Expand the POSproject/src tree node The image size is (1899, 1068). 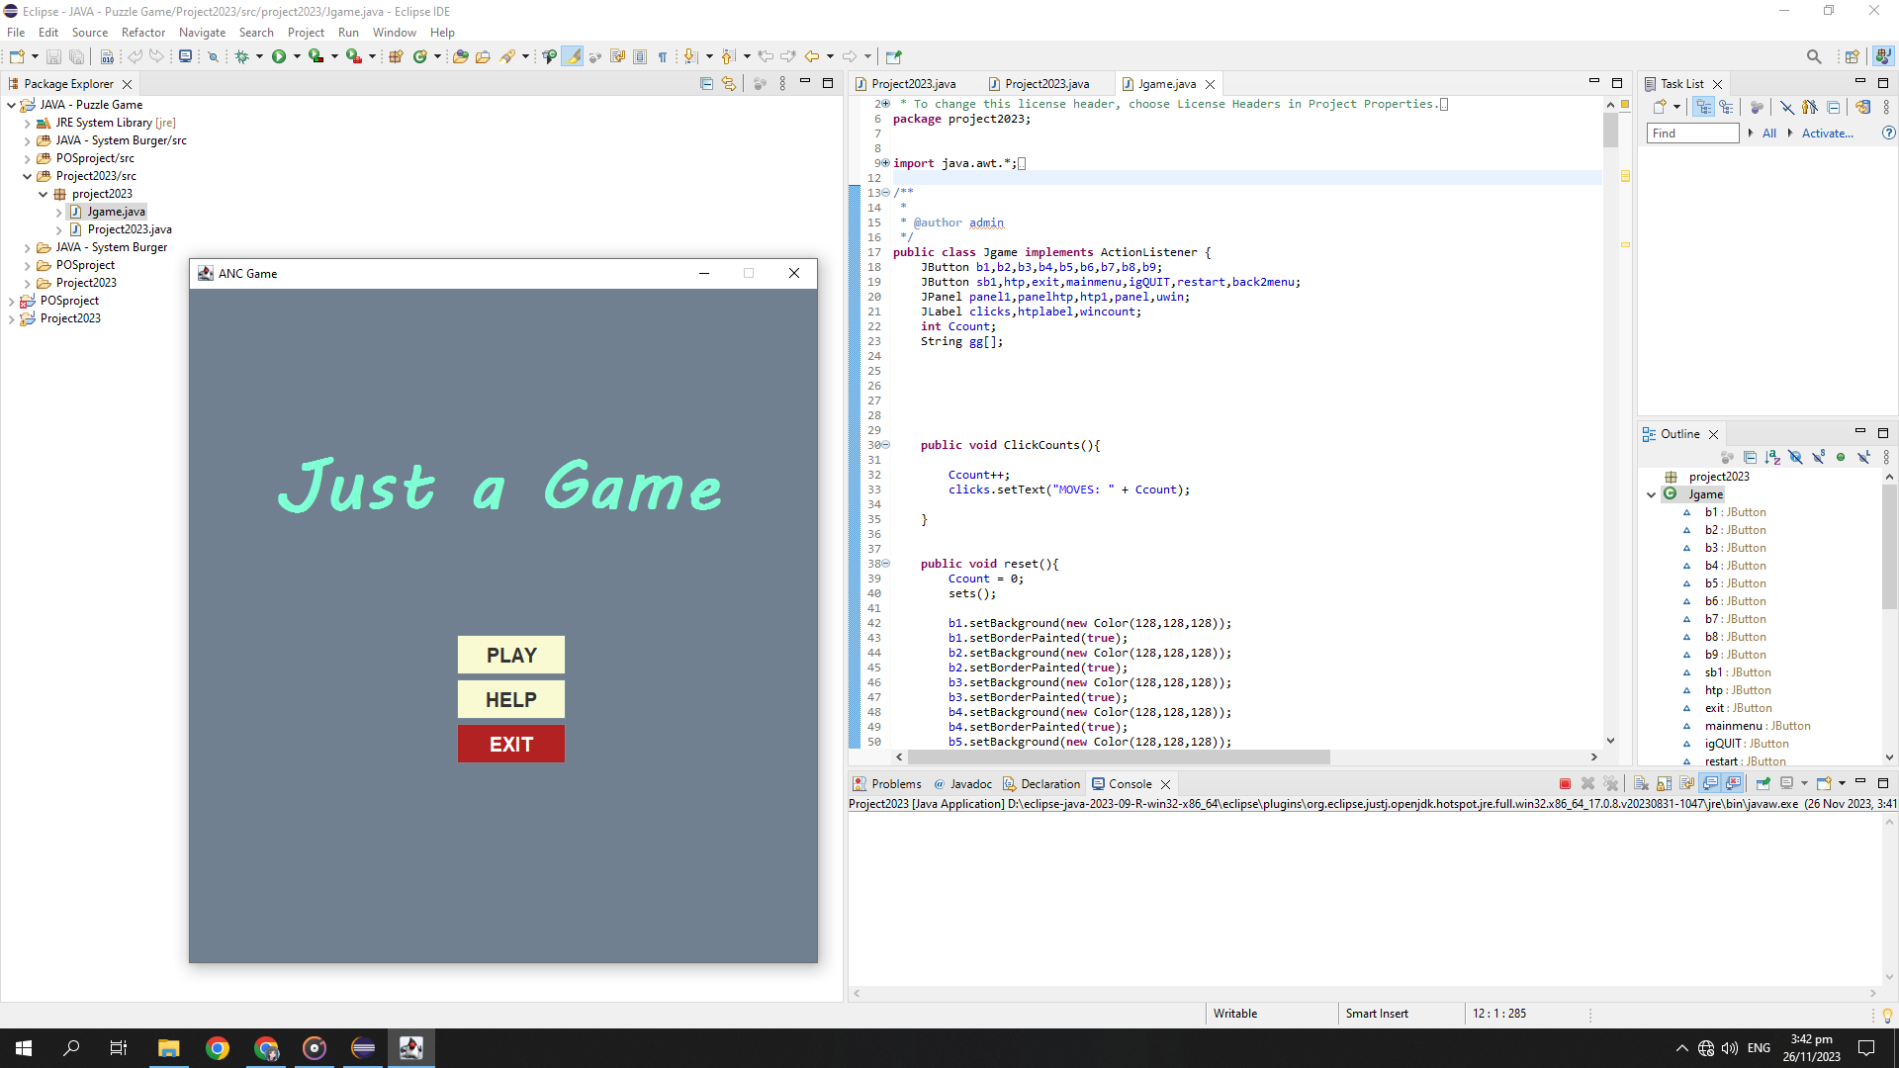tap(27, 158)
